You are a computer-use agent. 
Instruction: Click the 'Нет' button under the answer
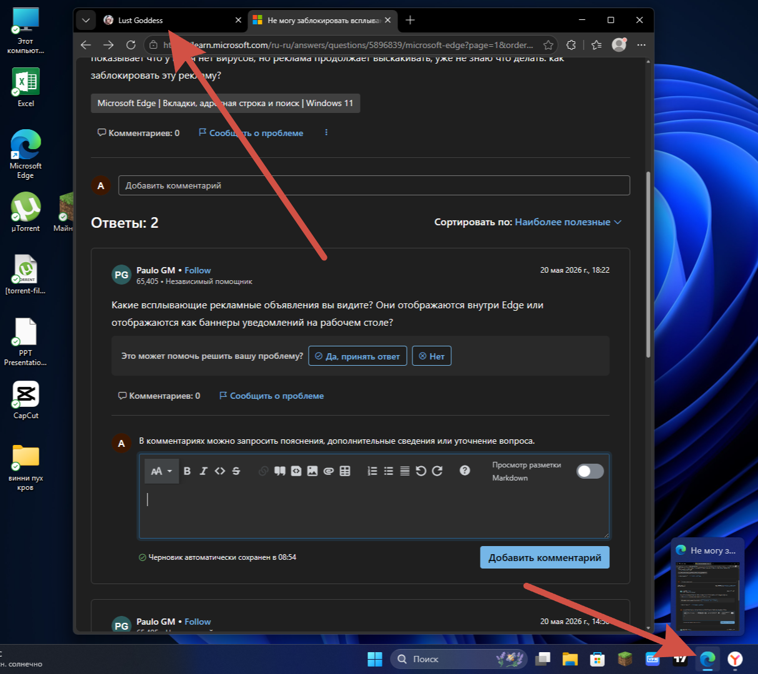pyautogui.click(x=432, y=356)
